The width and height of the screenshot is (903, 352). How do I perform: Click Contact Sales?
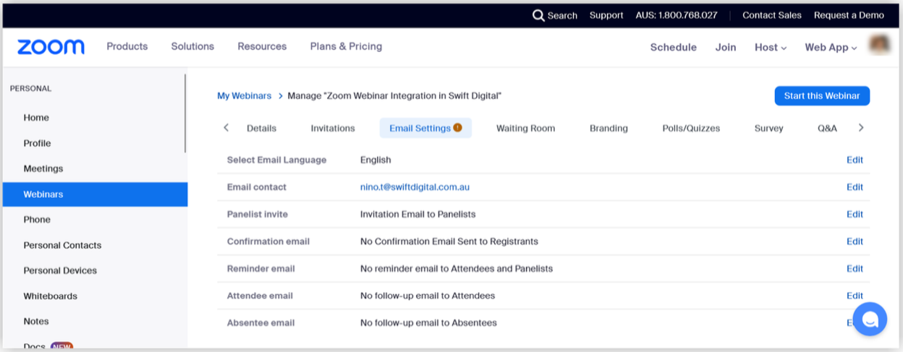[x=772, y=15]
